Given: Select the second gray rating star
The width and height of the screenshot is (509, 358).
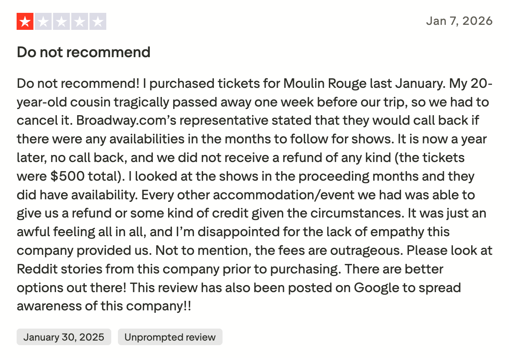Looking at the screenshot, I should point(43,22).
